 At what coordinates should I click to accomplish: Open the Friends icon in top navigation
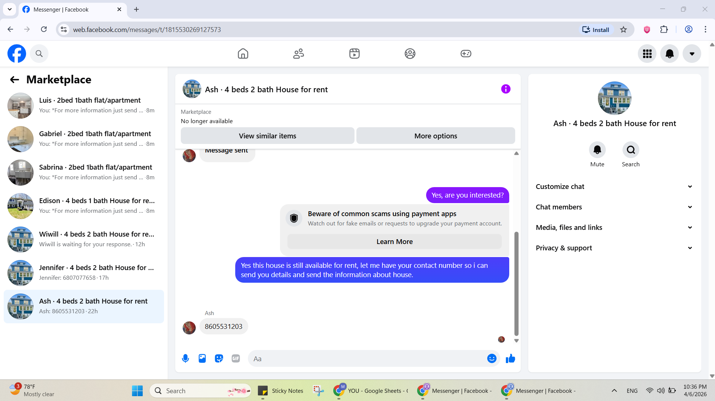(x=299, y=54)
